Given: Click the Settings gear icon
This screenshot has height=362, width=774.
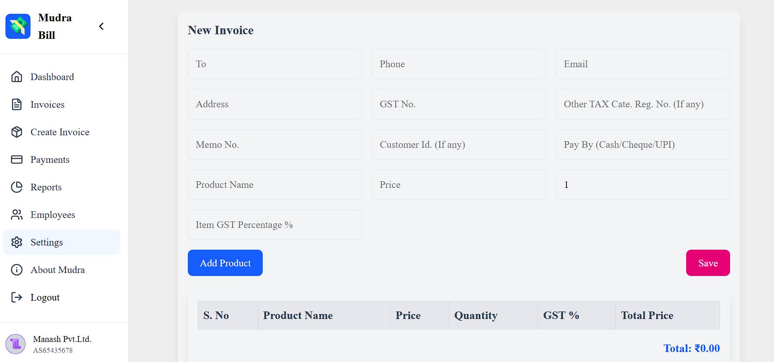Looking at the screenshot, I should coord(16,242).
